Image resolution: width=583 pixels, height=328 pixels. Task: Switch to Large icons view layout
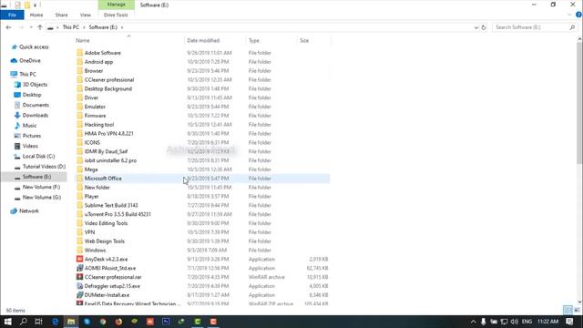coord(577,310)
